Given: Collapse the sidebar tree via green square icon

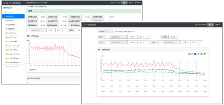Looking at the screenshot, I should 4,8.
